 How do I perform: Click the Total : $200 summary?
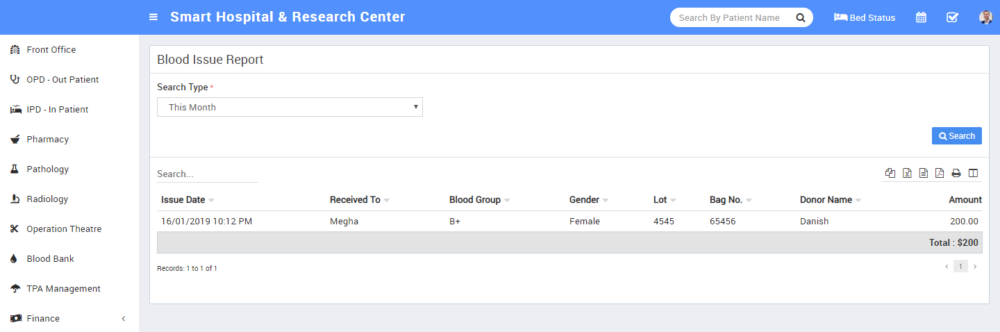(953, 243)
